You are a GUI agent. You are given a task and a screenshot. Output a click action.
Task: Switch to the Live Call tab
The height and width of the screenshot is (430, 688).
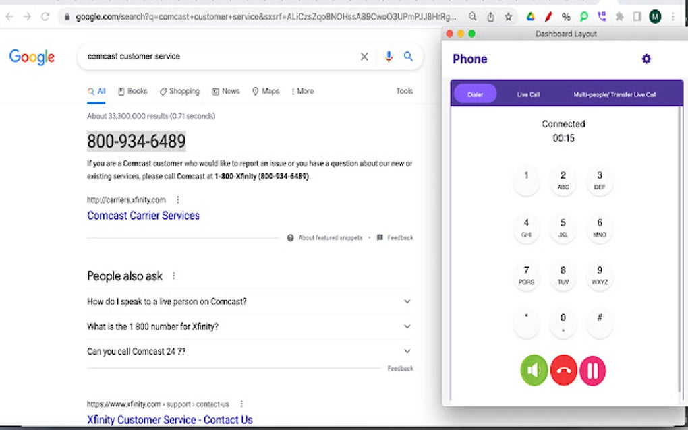[x=528, y=94]
